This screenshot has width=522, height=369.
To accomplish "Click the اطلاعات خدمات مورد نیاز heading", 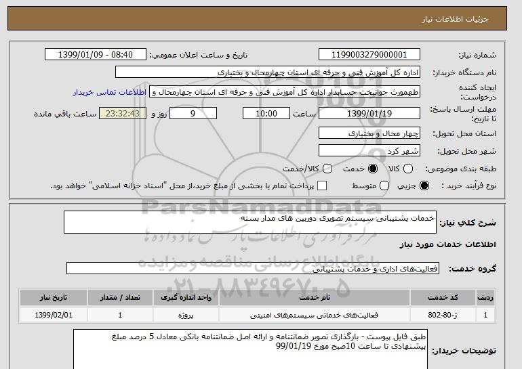I will pos(447,244).
